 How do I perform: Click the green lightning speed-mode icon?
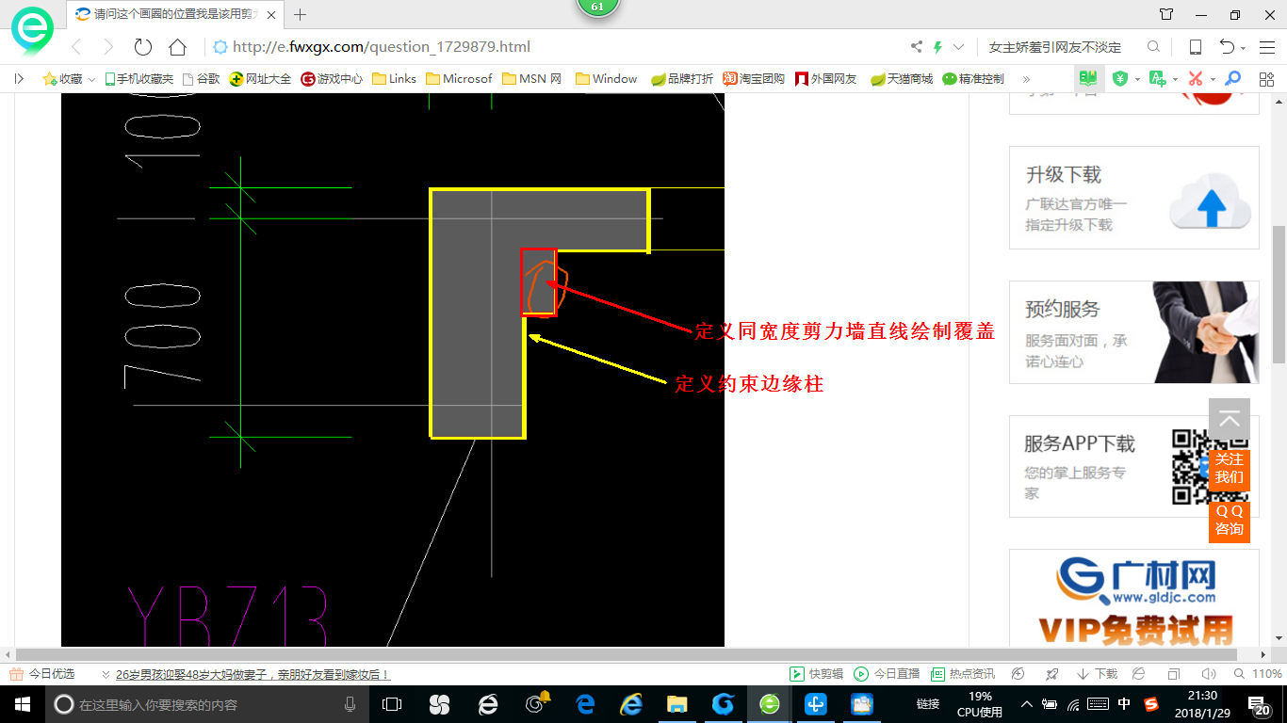tap(937, 47)
